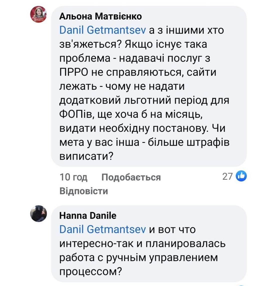Open the 10 год comment timestamp
Image resolution: width=255 pixels, height=286 pixels.
point(74,177)
